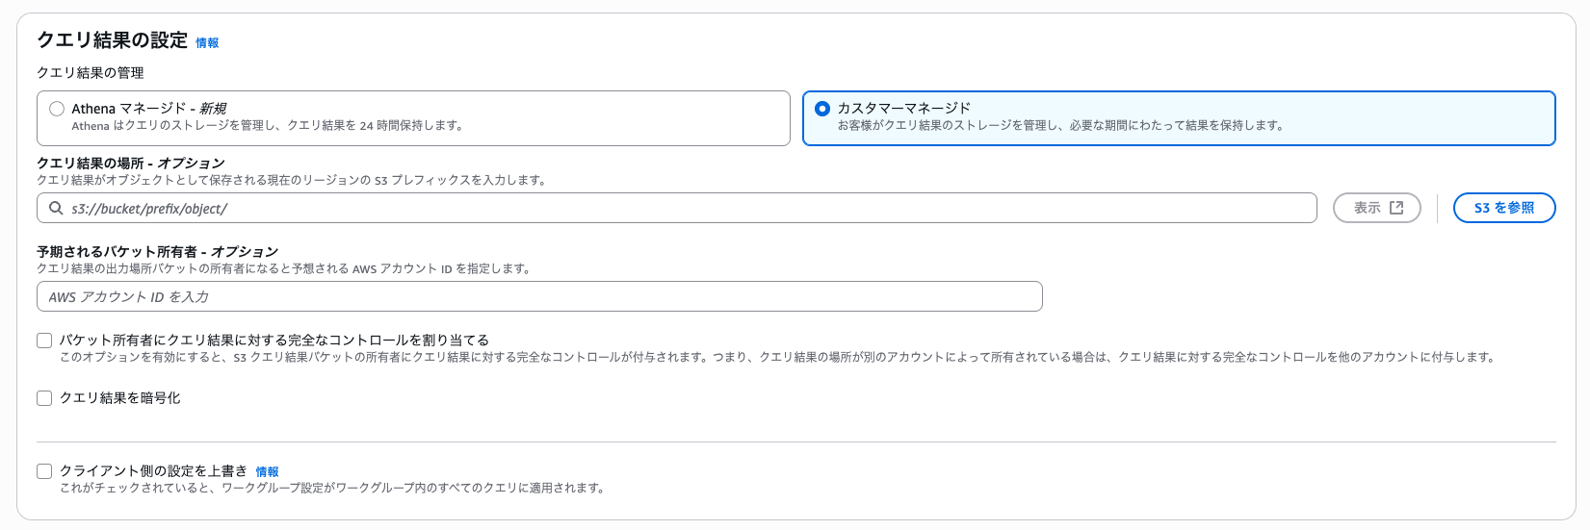The image size is (1590, 530).
Task: Check the クエリ結果を暗号化 checkbox
Action: click(44, 398)
